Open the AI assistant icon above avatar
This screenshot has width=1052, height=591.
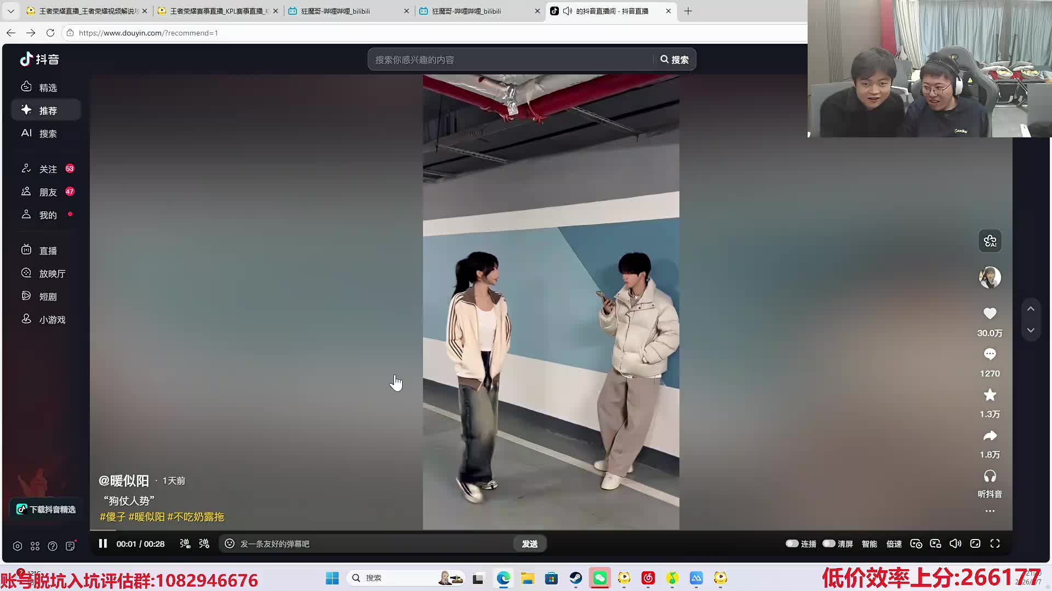point(990,241)
